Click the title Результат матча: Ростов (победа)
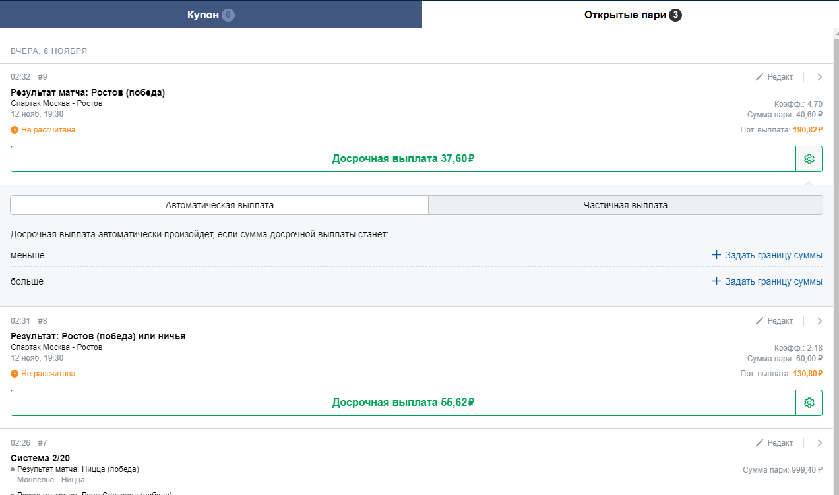Viewport: 839px width, 495px height. point(88,92)
